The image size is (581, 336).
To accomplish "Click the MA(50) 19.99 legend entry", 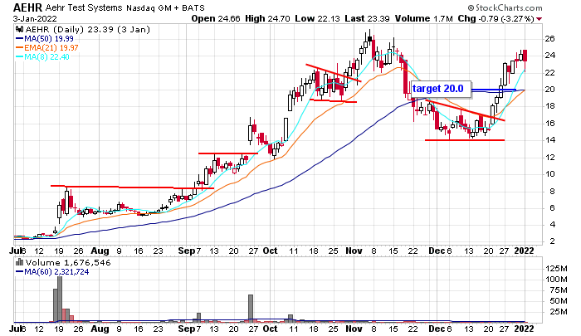I will tap(45, 38).
